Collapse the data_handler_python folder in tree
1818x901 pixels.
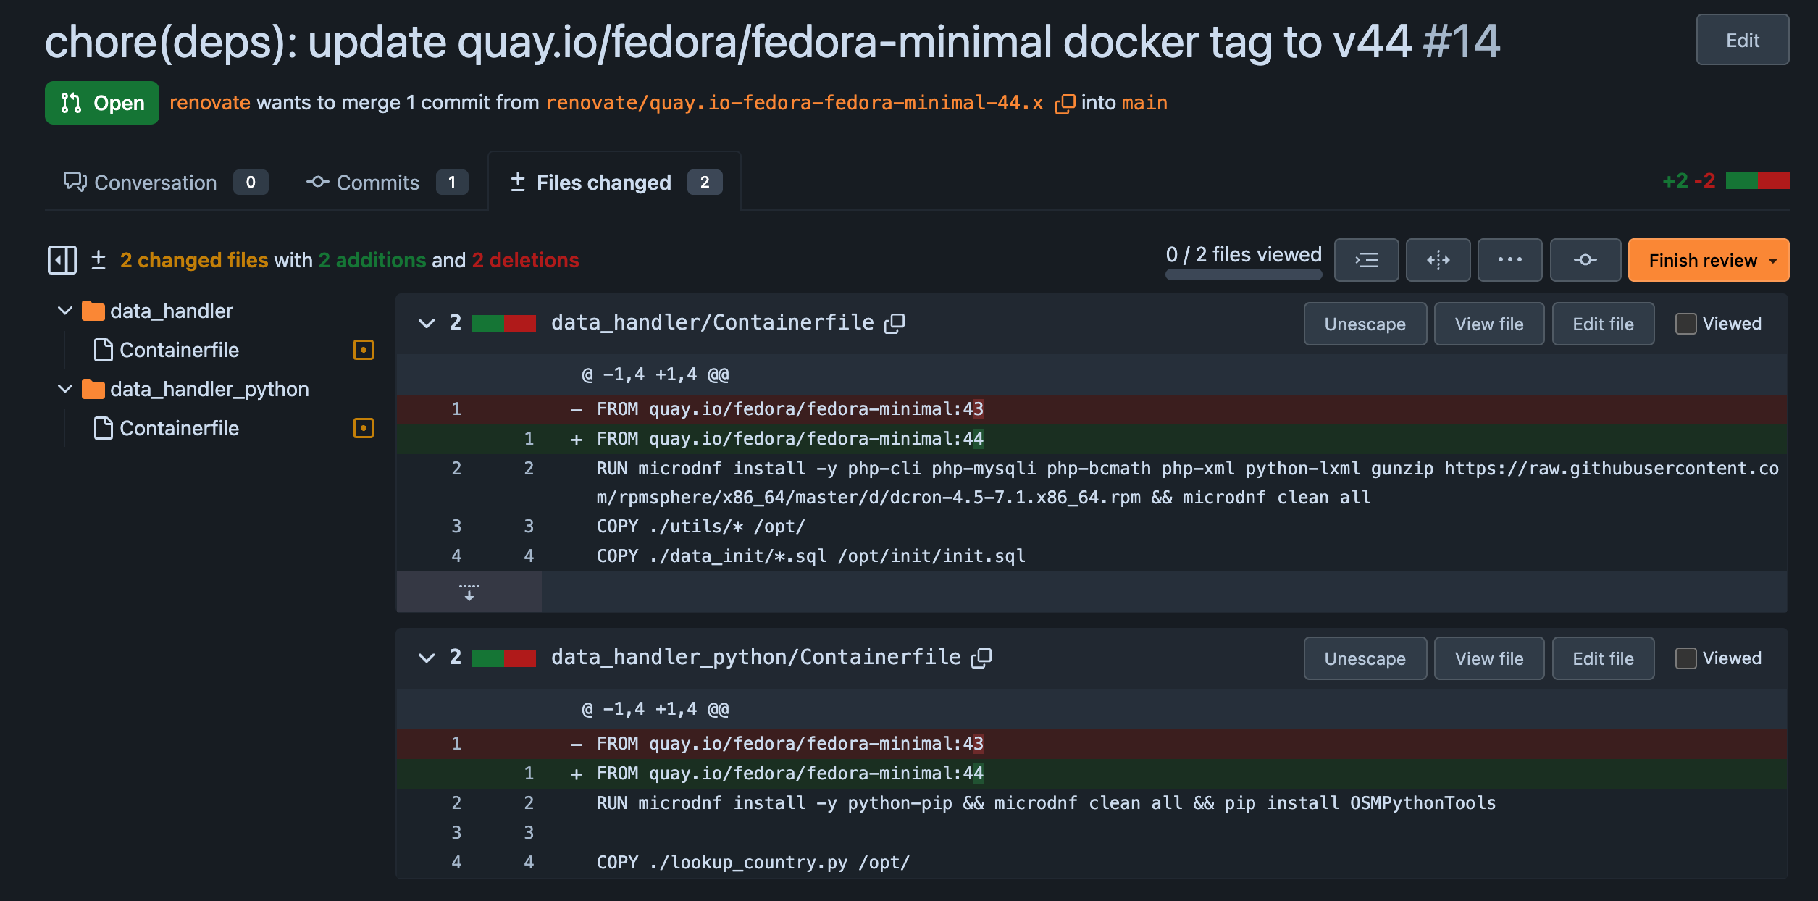pyautogui.click(x=65, y=389)
